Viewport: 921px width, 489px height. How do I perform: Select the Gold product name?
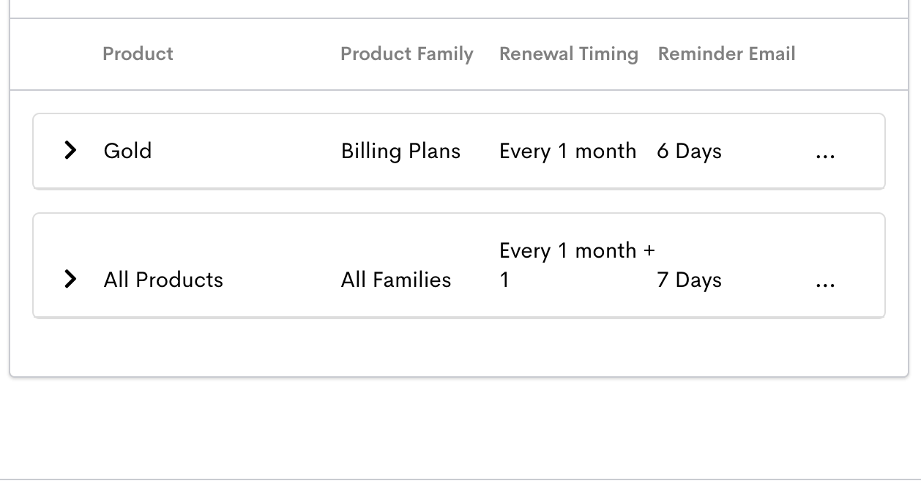pyautogui.click(x=128, y=151)
